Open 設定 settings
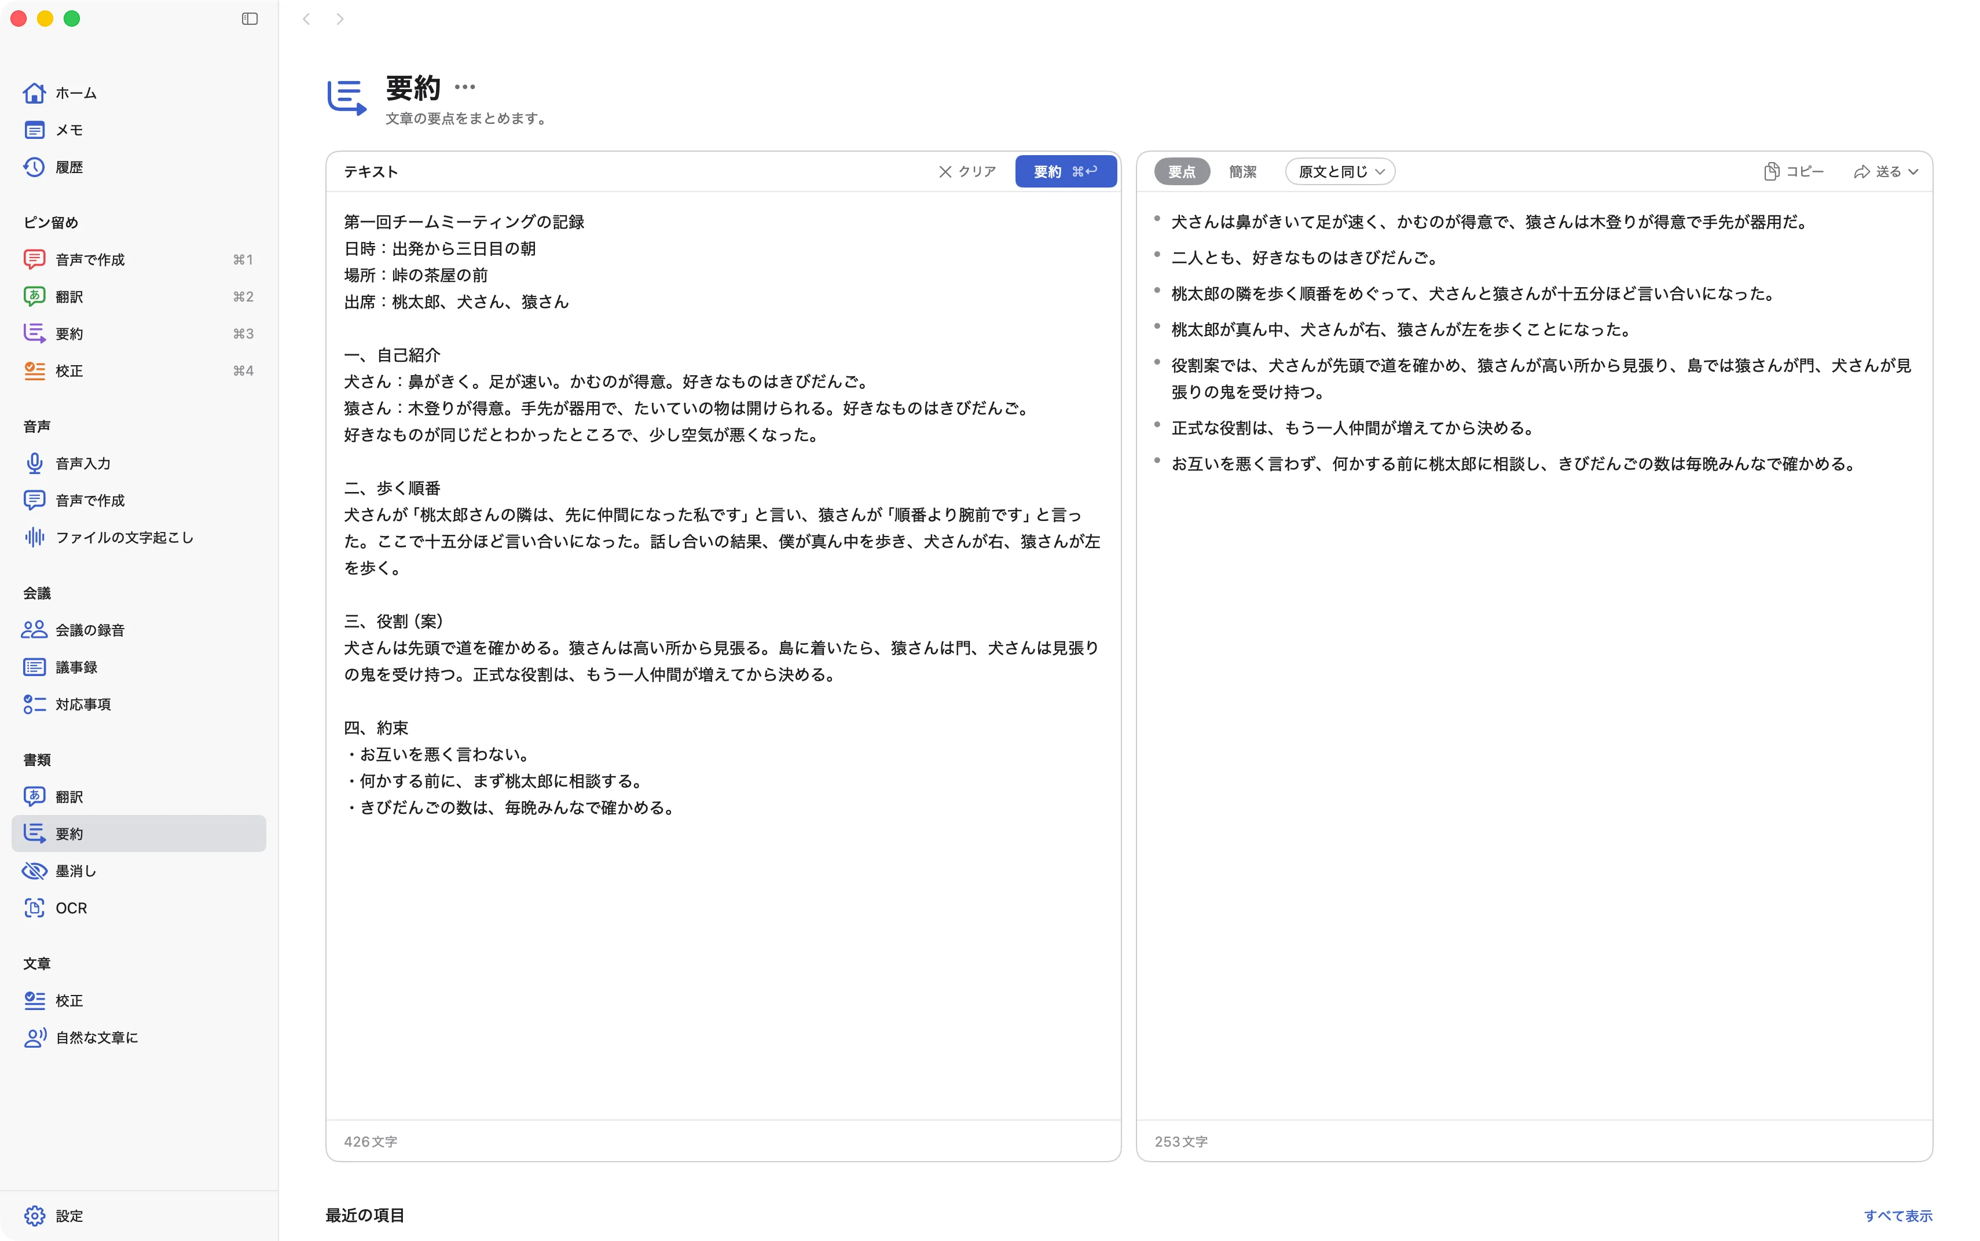The image size is (1980, 1241). tap(139, 1216)
